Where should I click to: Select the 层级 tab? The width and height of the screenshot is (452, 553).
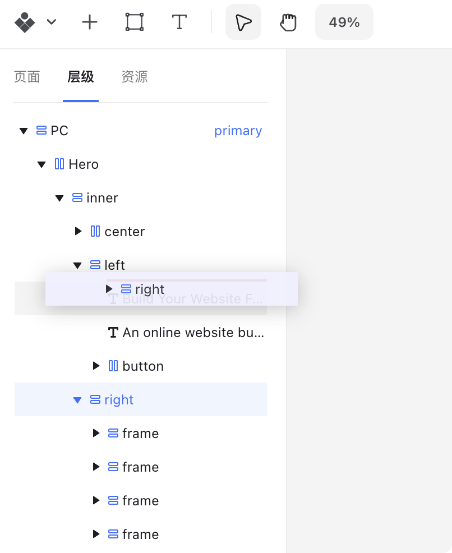pos(81,77)
